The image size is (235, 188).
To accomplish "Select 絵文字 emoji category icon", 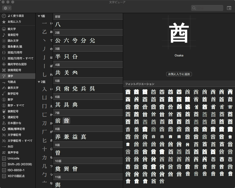I will (4, 29).
